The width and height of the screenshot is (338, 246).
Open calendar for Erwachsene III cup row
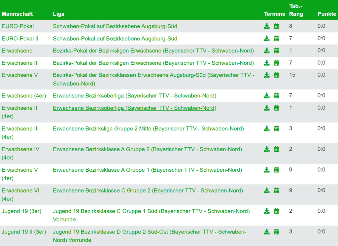pyautogui.click(x=277, y=63)
